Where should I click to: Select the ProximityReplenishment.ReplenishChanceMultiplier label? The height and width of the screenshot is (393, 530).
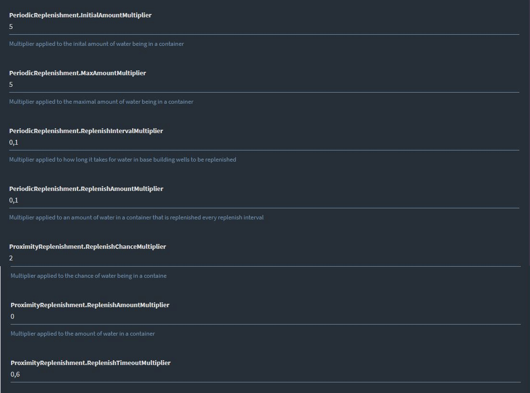(88, 247)
